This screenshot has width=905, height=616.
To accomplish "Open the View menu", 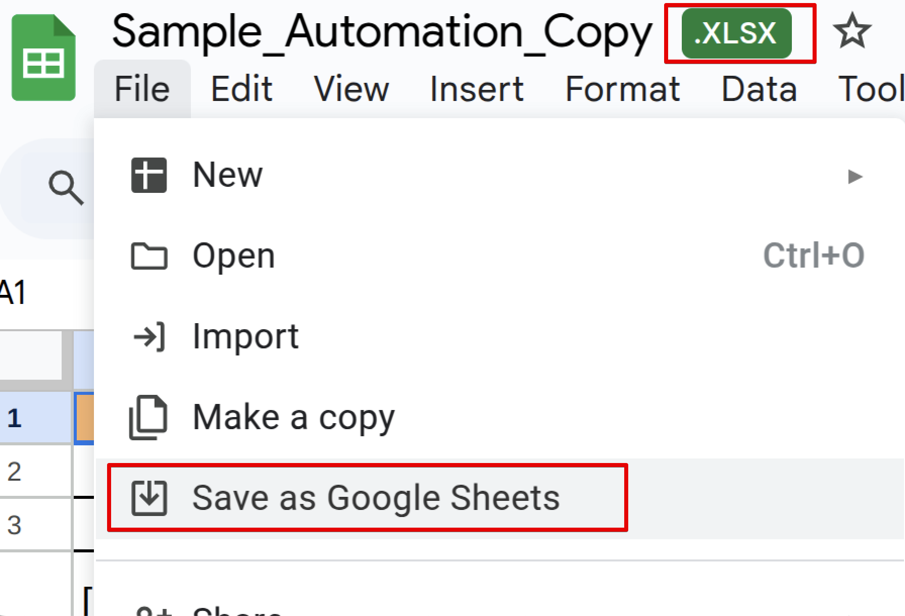I will [351, 89].
